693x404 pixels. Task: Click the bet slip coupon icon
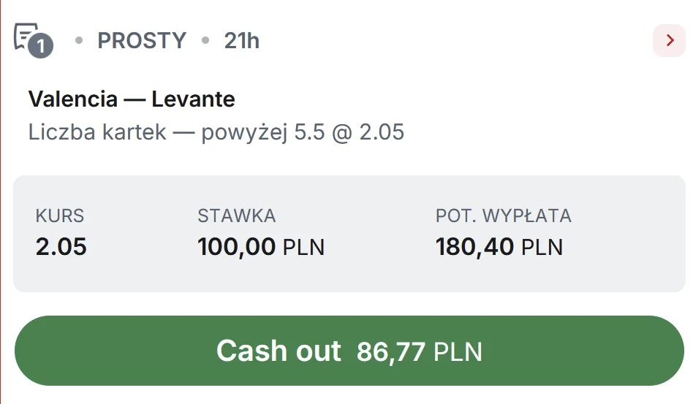point(26,35)
